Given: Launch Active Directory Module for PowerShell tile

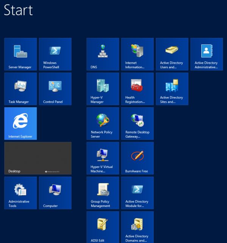Looking at the screenshot, I should tap(137, 193).
